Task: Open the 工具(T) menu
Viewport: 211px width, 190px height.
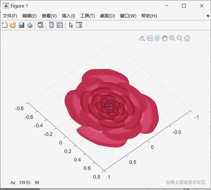Action: (x=87, y=16)
